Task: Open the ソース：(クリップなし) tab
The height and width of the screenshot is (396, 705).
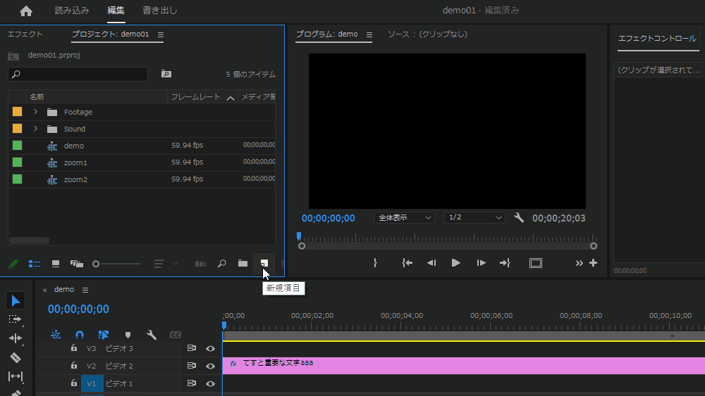Action: tap(428, 34)
